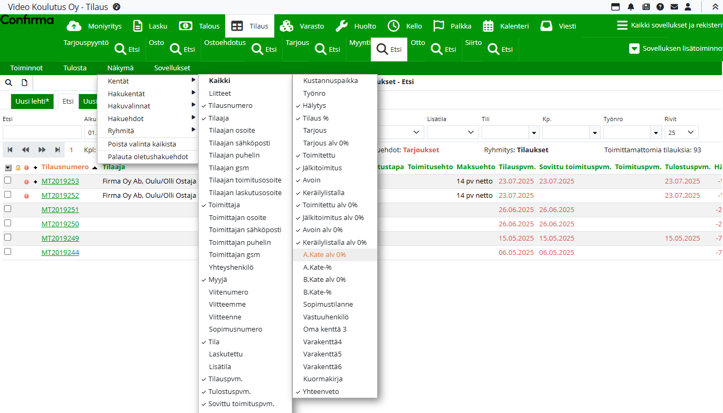Open the Kello clock module icon
The width and height of the screenshot is (723, 413).
coord(394,26)
